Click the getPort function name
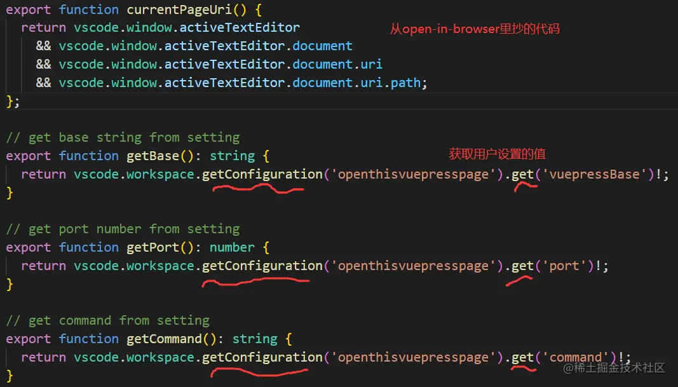Viewport: 678px width, 387px height. [x=153, y=247]
